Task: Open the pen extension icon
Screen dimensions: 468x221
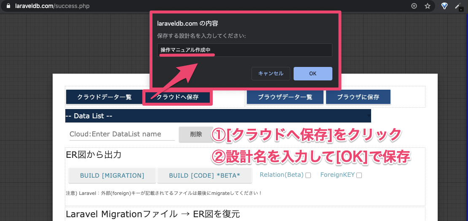Action: click(458, 6)
